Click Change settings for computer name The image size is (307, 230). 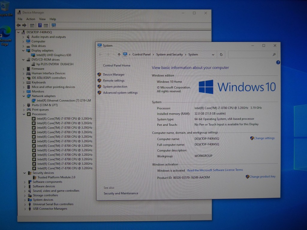coord(264,138)
